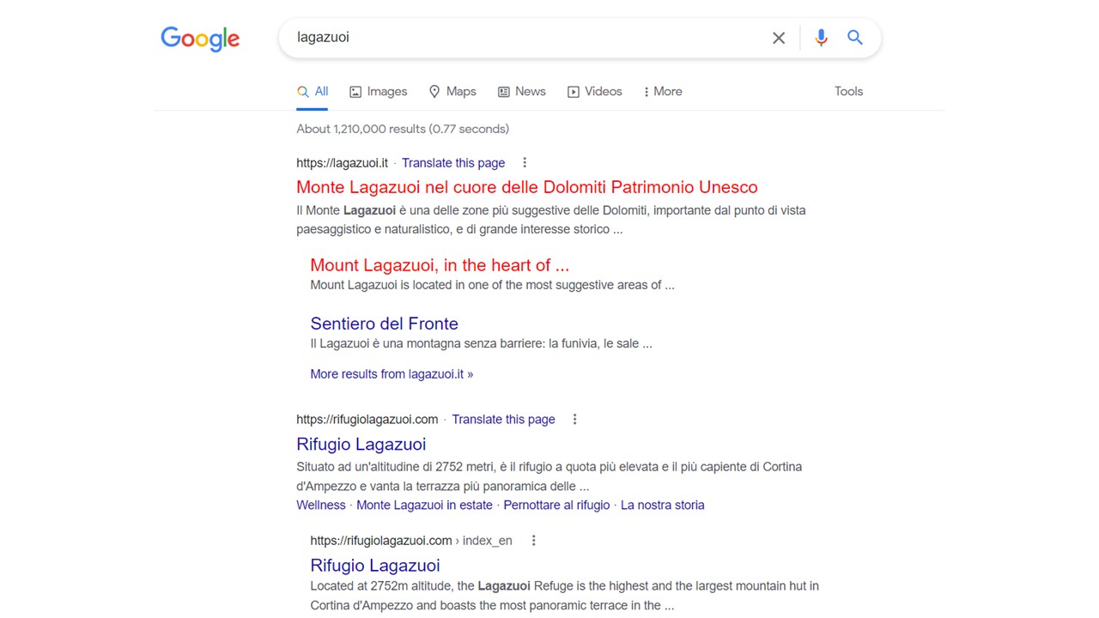Open options menu for lagazuoi.it result
The image size is (1099, 618).
[x=525, y=163]
